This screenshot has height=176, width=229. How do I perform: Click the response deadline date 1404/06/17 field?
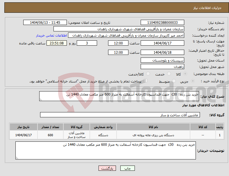point(162,43)
